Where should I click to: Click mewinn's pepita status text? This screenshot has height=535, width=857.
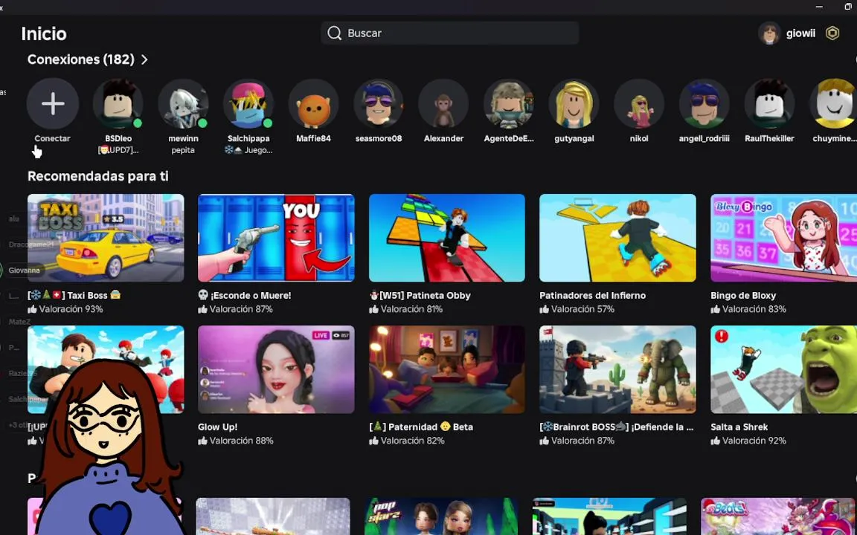pos(183,150)
